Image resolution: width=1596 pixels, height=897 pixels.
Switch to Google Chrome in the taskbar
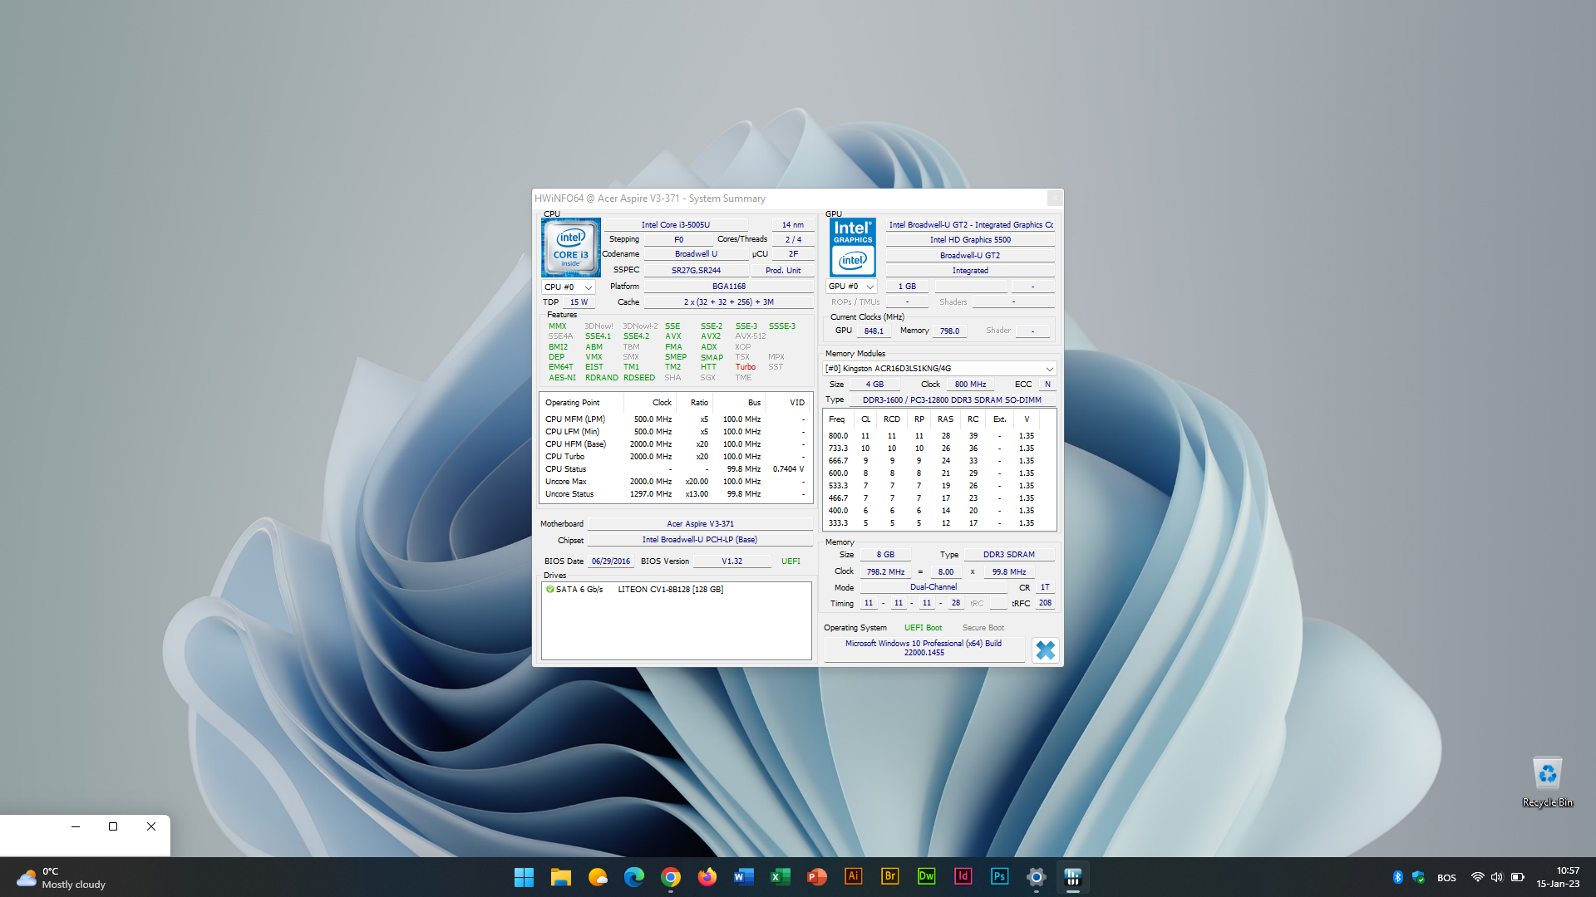[x=670, y=877]
